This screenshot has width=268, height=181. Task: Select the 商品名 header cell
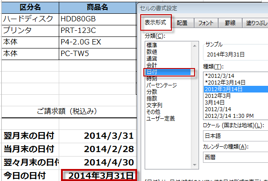pyautogui.click(x=97, y=8)
